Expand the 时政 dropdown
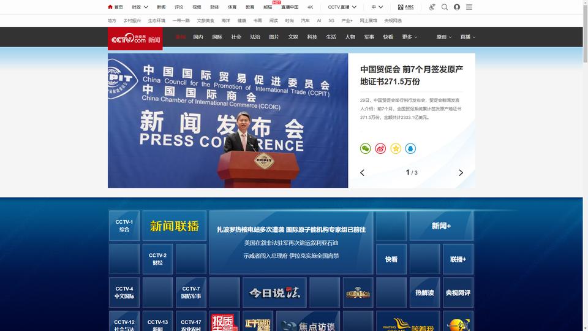Screen dimensions: 588x331 140,7
